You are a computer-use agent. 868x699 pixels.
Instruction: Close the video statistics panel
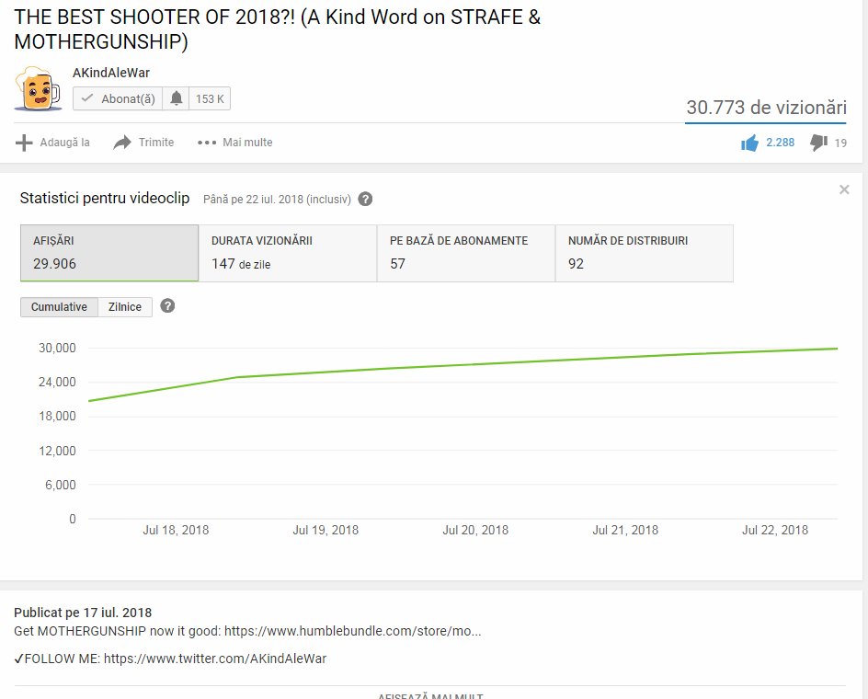(844, 189)
